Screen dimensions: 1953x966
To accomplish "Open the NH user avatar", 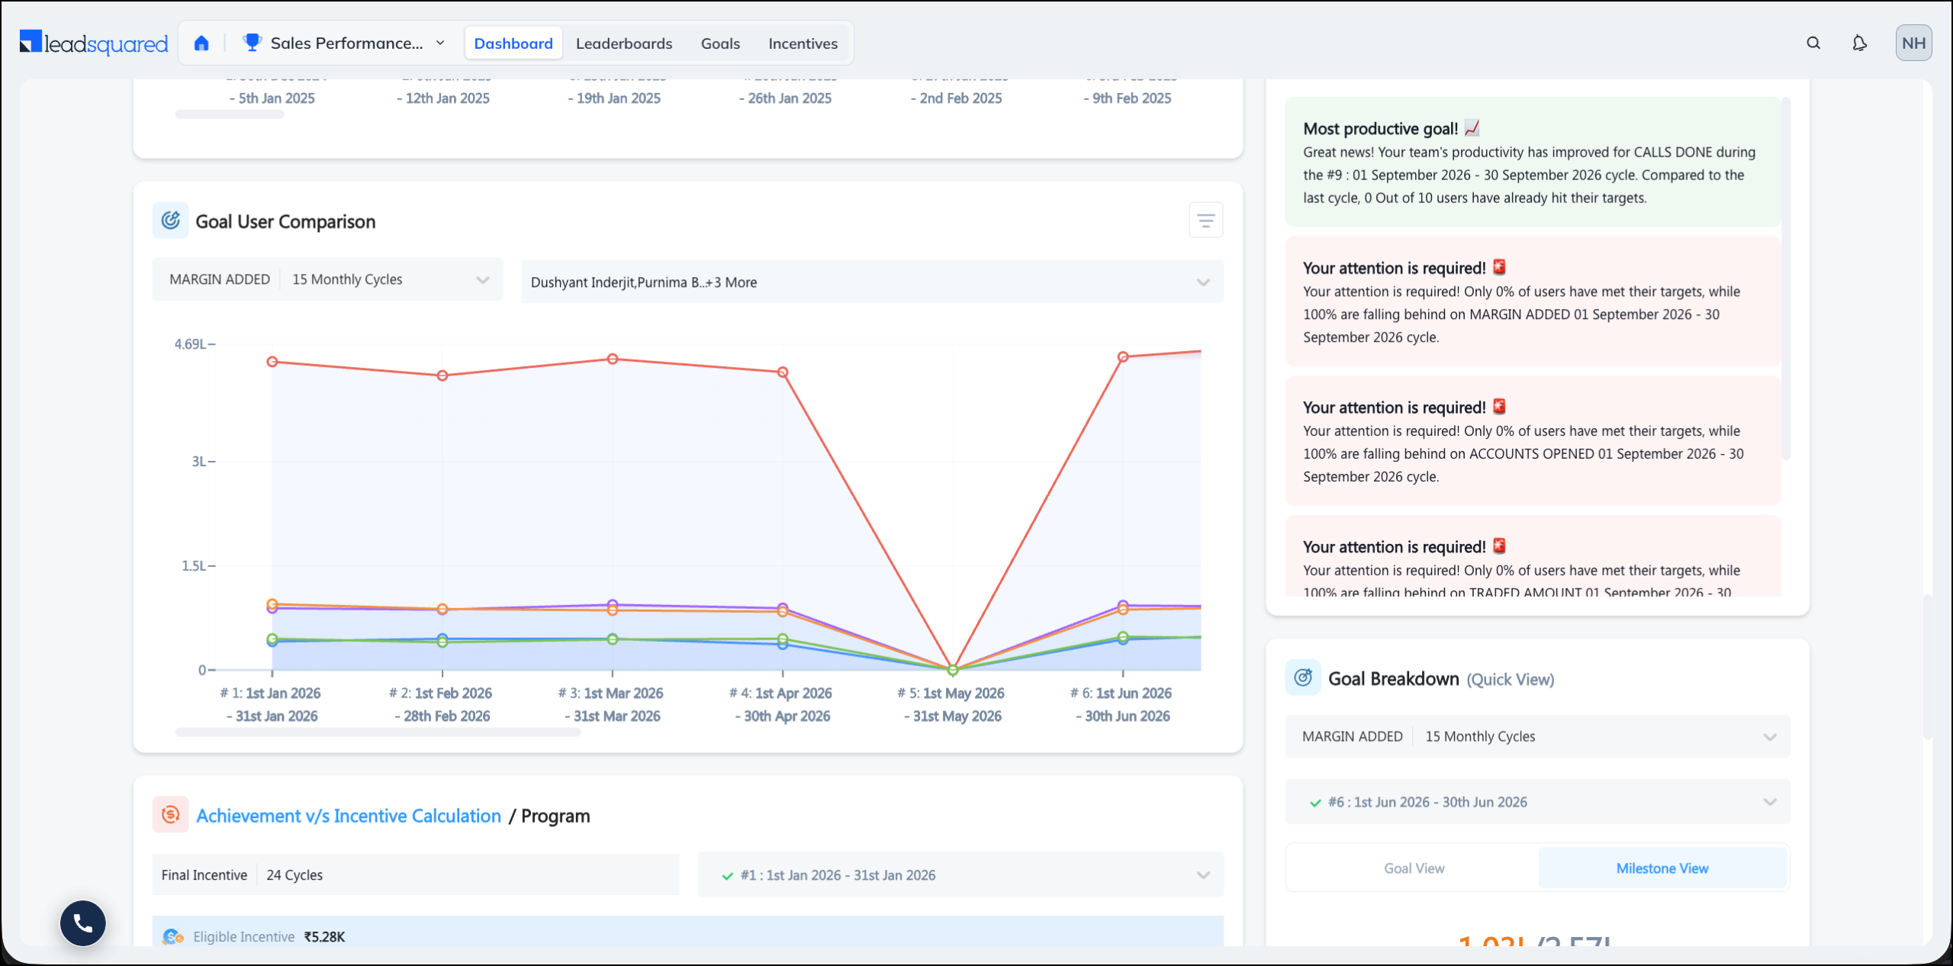I will [1913, 43].
